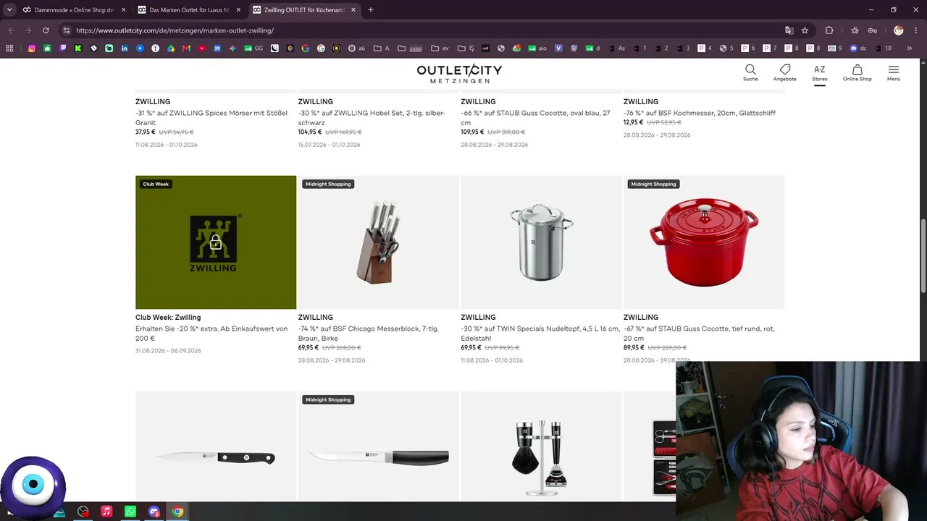Viewport: 927px width, 521px height.
Task: Open the Angebote tag icon
Action: [784, 72]
